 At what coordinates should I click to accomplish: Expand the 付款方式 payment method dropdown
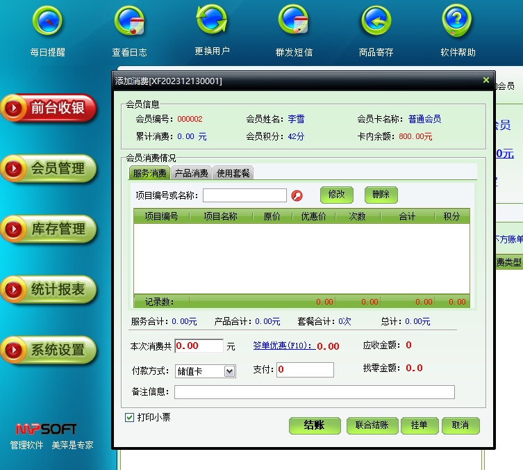tap(230, 371)
